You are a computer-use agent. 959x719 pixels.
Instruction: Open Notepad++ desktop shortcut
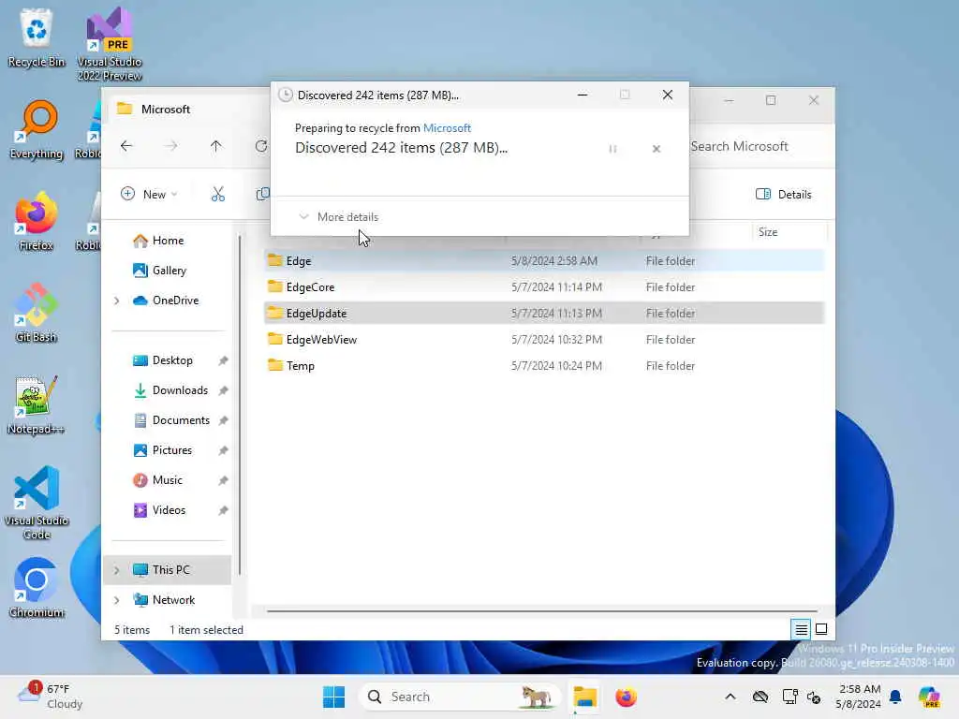(x=37, y=404)
